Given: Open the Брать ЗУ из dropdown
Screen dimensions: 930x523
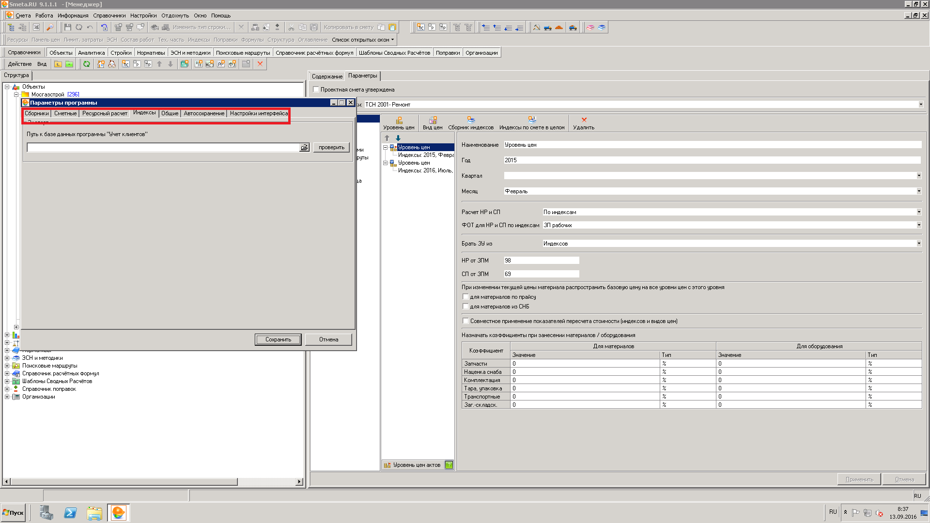Looking at the screenshot, I should [x=919, y=244].
